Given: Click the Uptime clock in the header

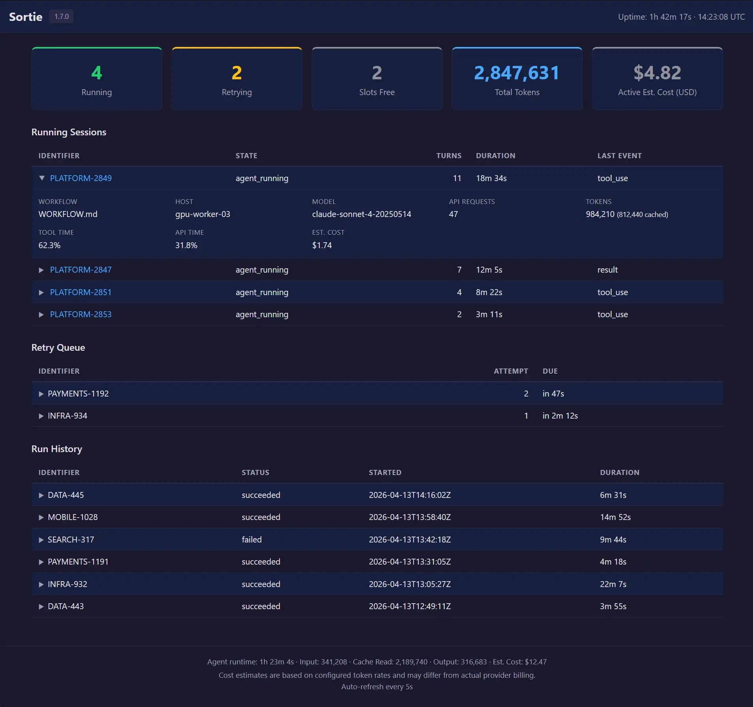Looking at the screenshot, I should pyautogui.click(x=682, y=17).
